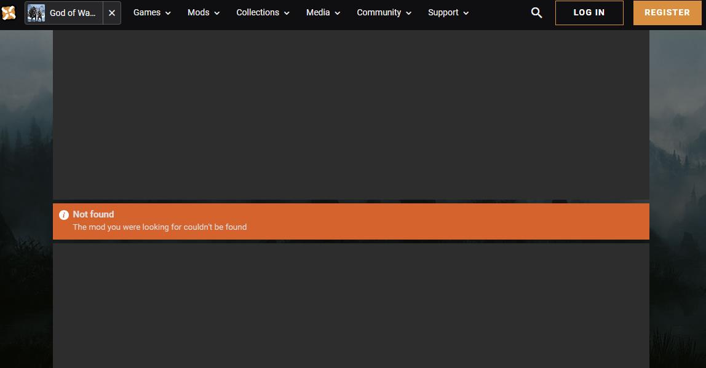The width and height of the screenshot is (706, 368).
Task: Open the Games menu label
Action: pyautogui.click(x=147, y=13)
